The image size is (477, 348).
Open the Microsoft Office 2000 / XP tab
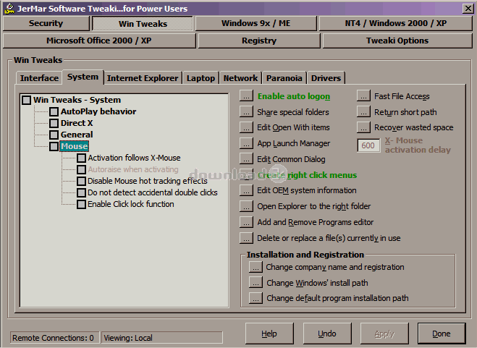[99, 41]
